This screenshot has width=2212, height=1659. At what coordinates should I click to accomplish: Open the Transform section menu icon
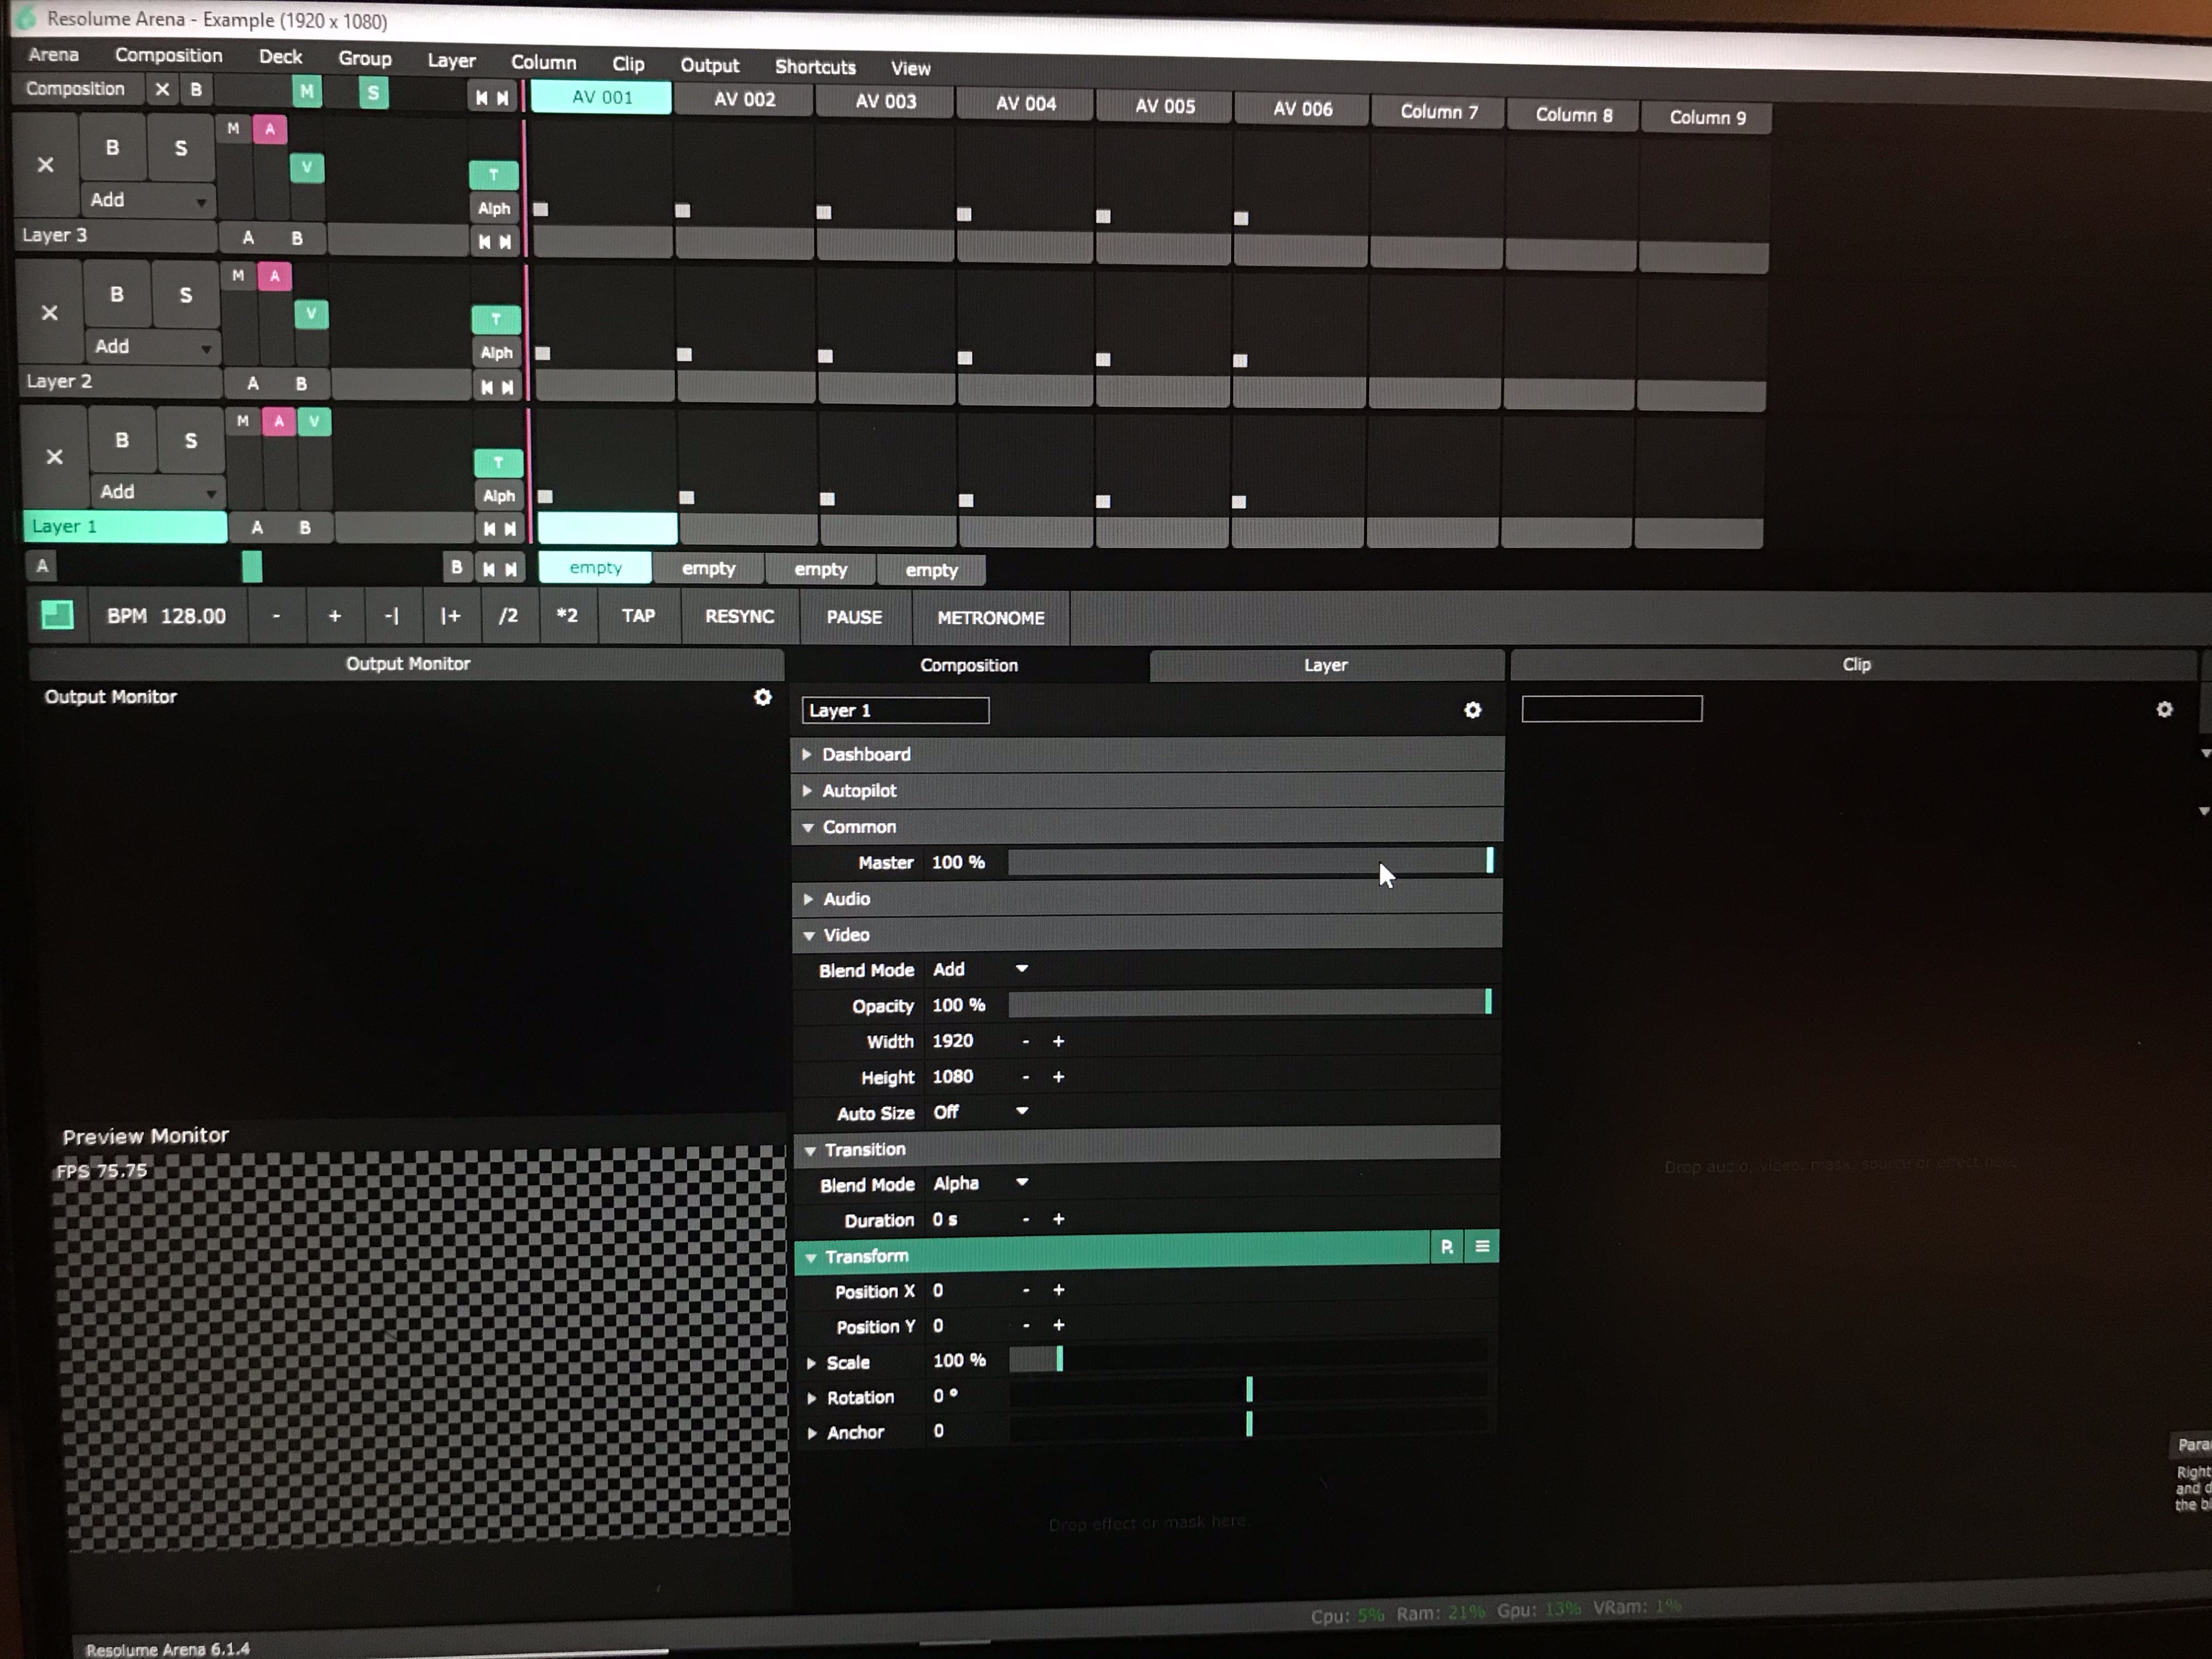(1482, 1247)
